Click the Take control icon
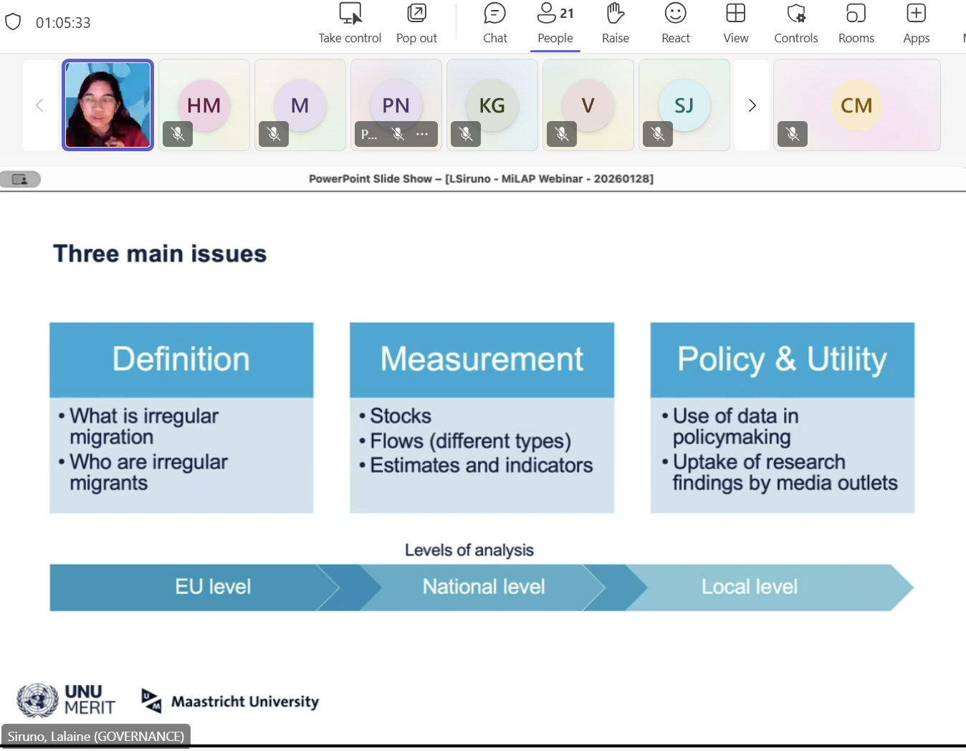This screenshot has width=966, height=751. (350, 14)
